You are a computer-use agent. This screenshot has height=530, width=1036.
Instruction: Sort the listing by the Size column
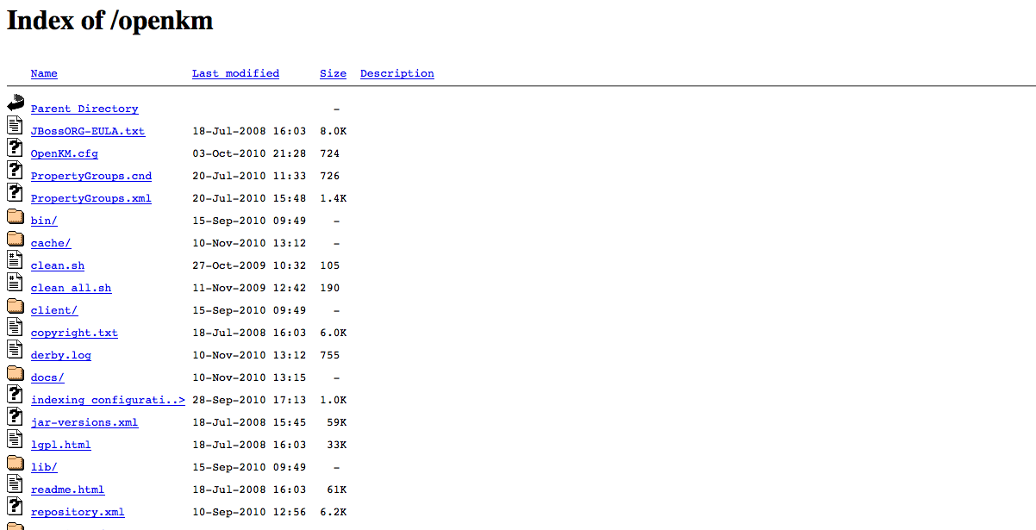tap(333, 73)
